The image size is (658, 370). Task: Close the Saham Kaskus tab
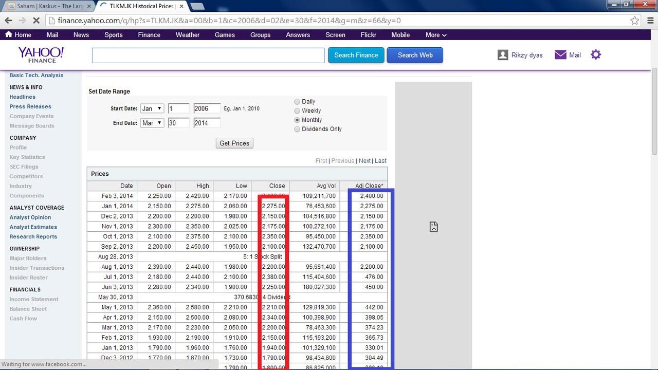(89, 6)
